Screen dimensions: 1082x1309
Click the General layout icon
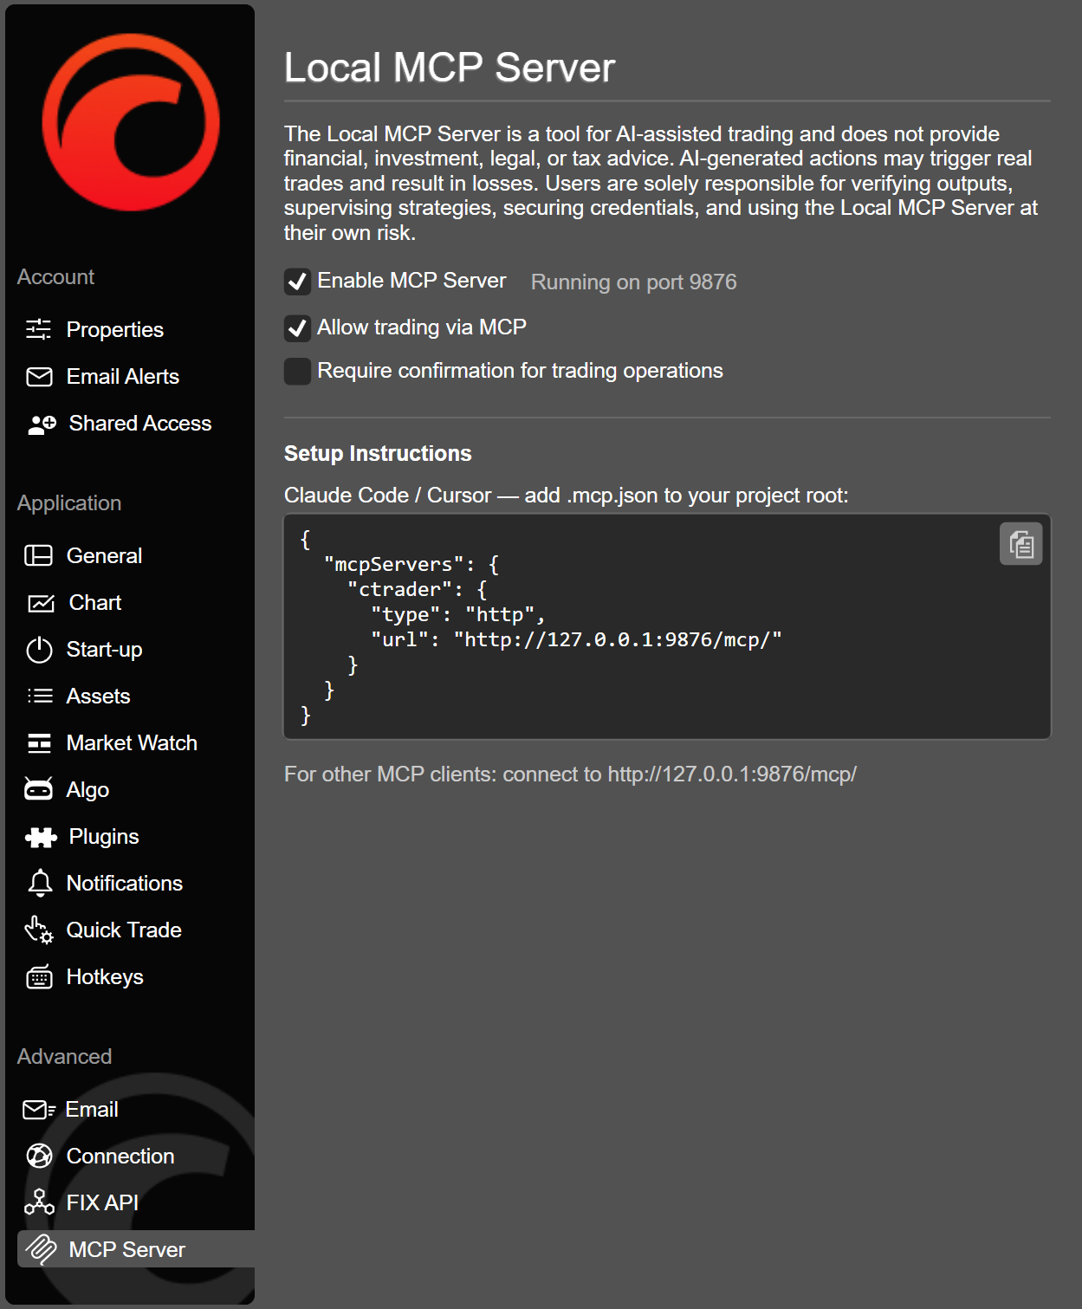(38, 555)
